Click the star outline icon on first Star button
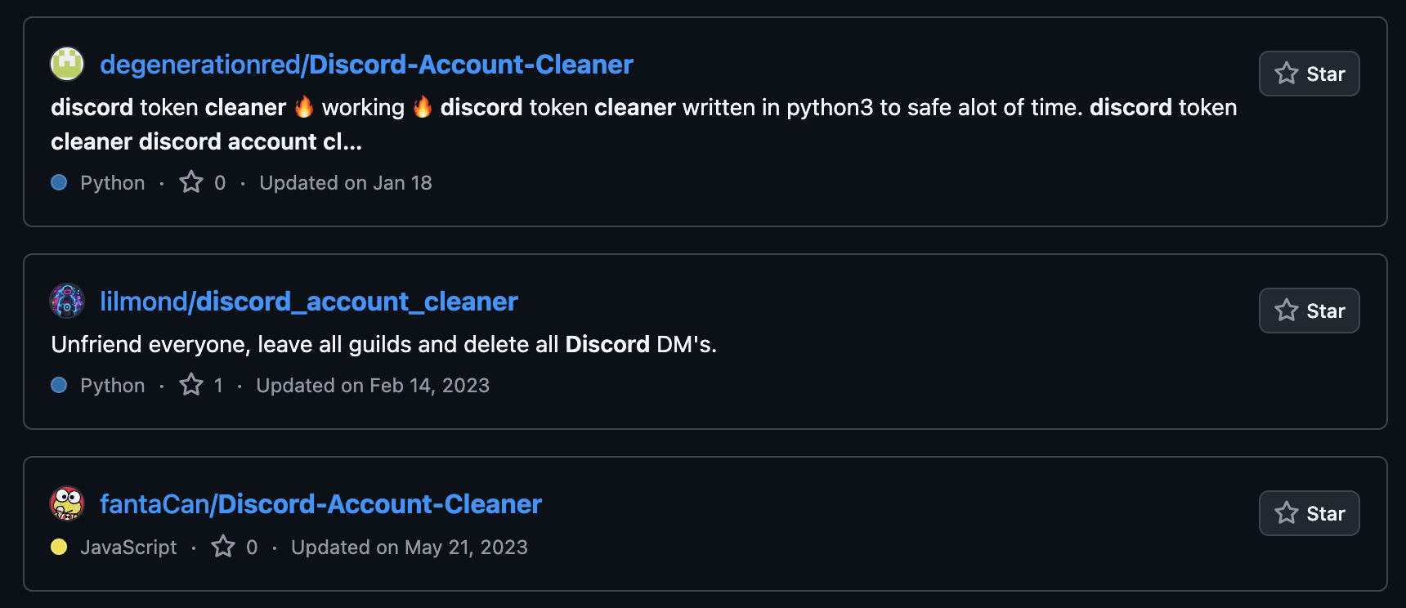The image size is (1406, 608). click(x=1285, y=74)
